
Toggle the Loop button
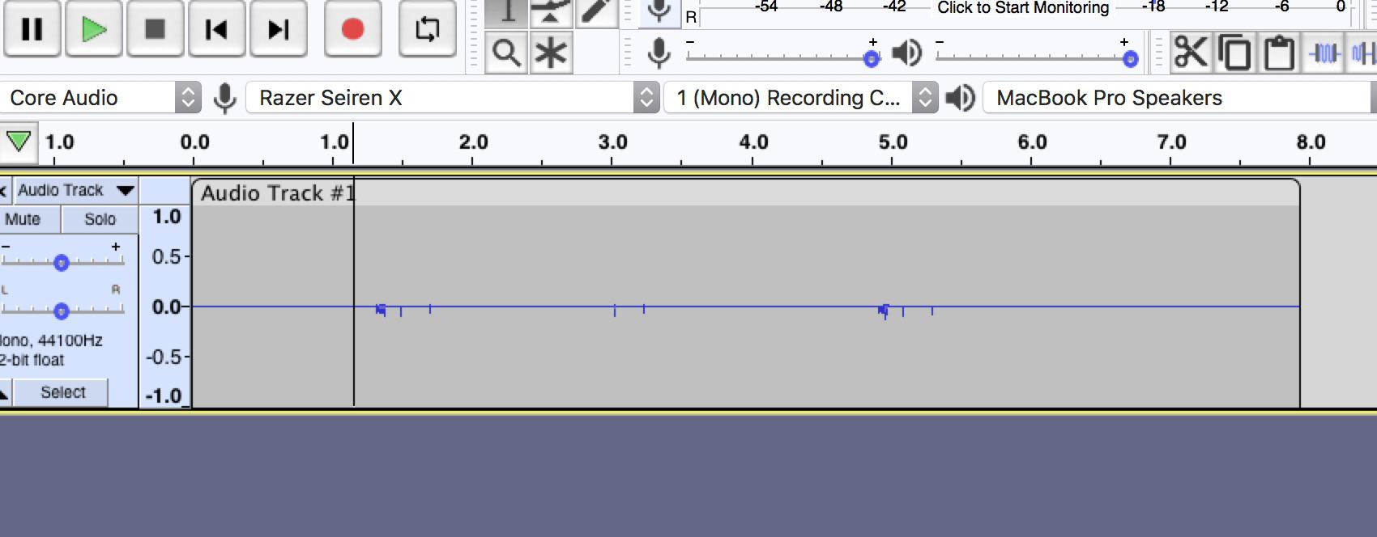427,29
